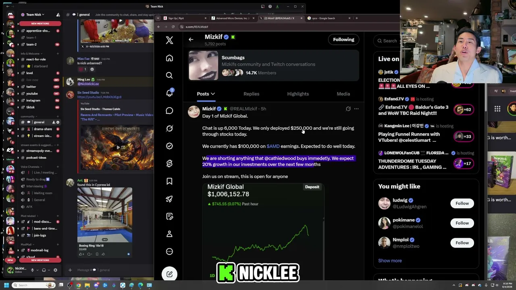Open X bookmarks icon
The height and width of the screenshot is (290, 516).
click(169, 181)
